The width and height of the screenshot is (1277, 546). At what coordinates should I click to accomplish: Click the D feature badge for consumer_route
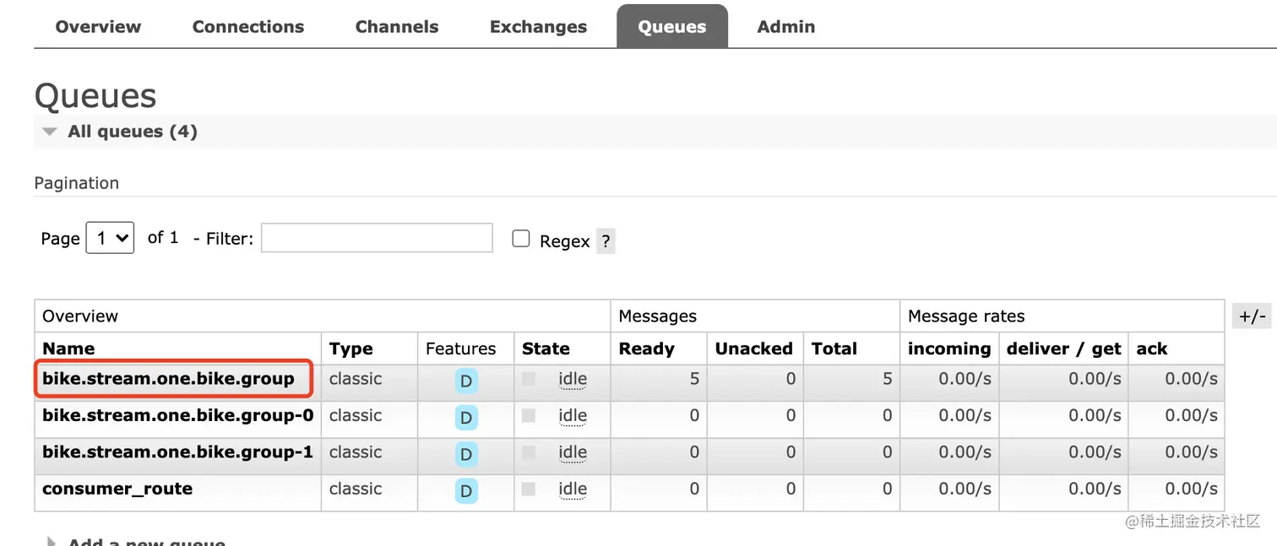pyautogui.click(x=465, y=490)
